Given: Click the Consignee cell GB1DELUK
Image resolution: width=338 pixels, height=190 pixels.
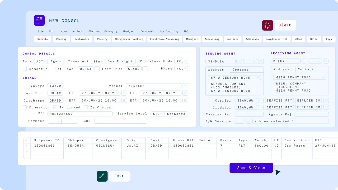Looking at the screenshot, I should (107, 146).
